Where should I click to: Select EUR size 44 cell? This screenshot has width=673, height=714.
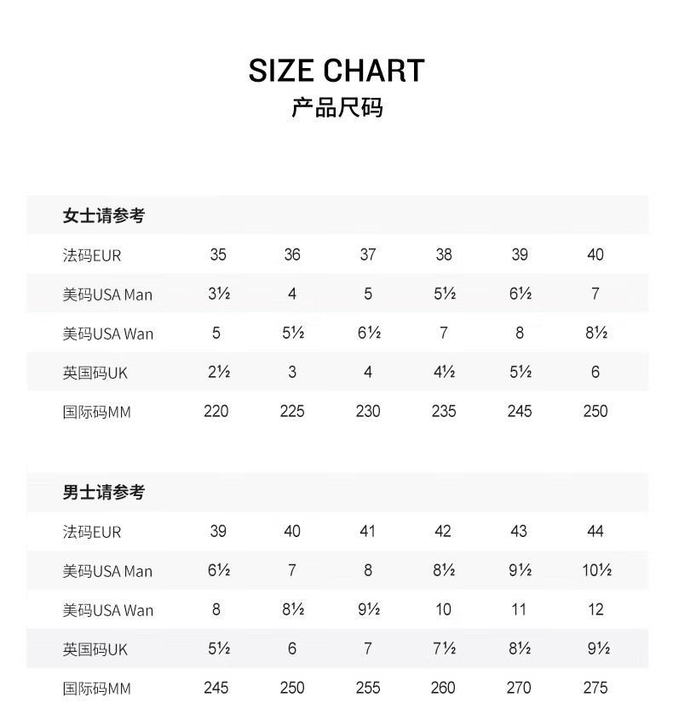595,531
